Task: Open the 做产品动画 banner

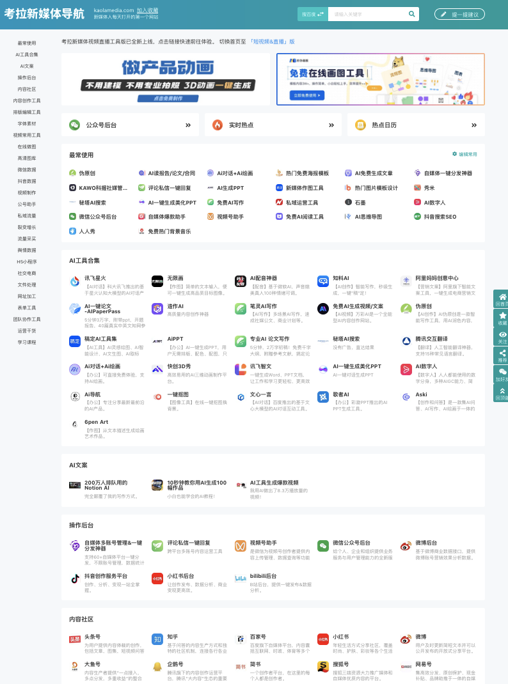Action: (166, 79)
